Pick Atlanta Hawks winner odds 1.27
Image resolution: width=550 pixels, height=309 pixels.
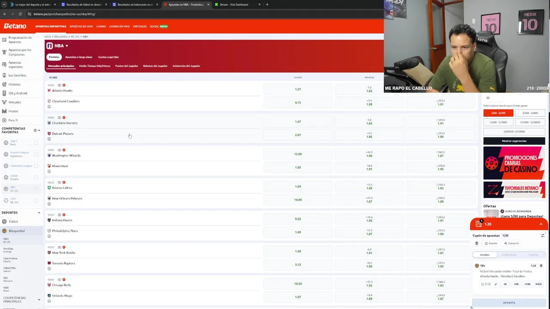(x=298, y=89)
